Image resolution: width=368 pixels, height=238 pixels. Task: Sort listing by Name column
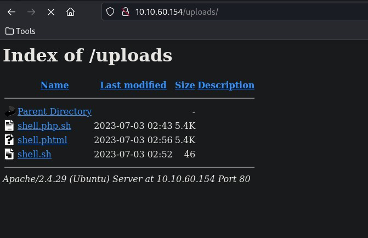(54, 85)
